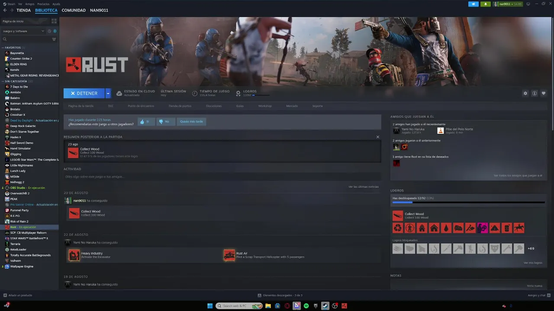Open the dropdown arrow beside DETENER
This screenshot has width=554, height=311.
(108, 93)
